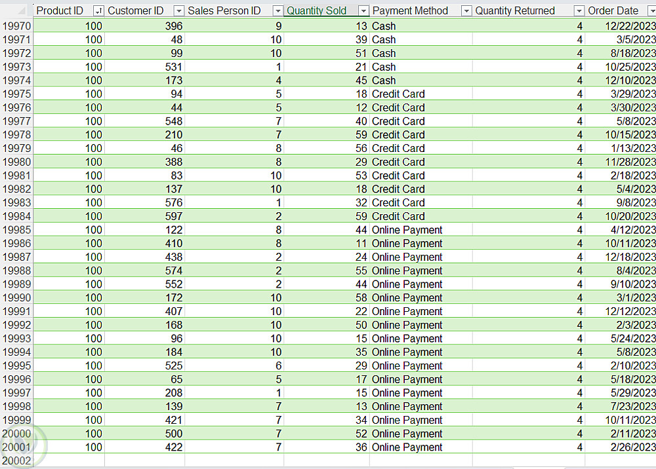Screen dimensions: 656x469
Task: Select the Customer ID header cell
Action: (145, 11)
